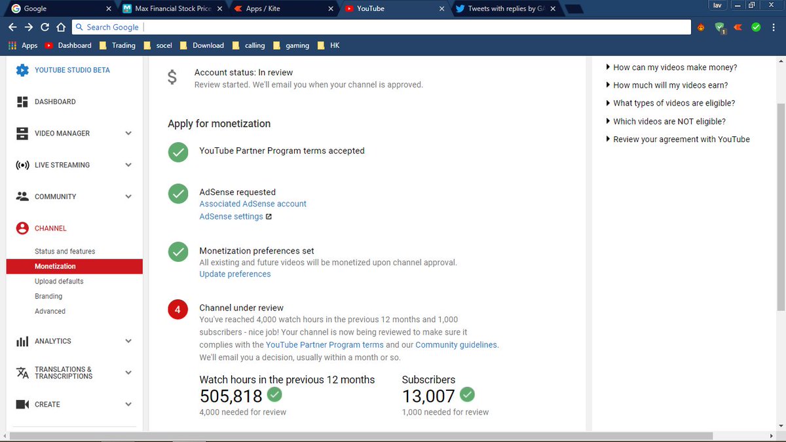The height and width of the screenshot is (442, 786).
Task: Expand the Create section
Action: (128, 405)
